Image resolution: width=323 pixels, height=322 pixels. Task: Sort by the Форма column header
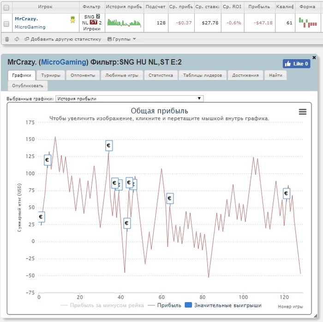[x=308, y=7]
